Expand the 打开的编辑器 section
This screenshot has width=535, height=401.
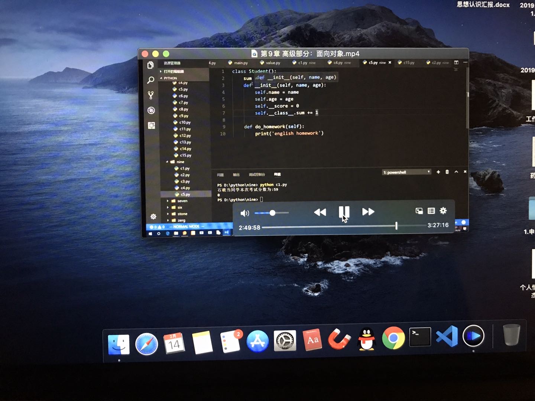click(173, 71)
